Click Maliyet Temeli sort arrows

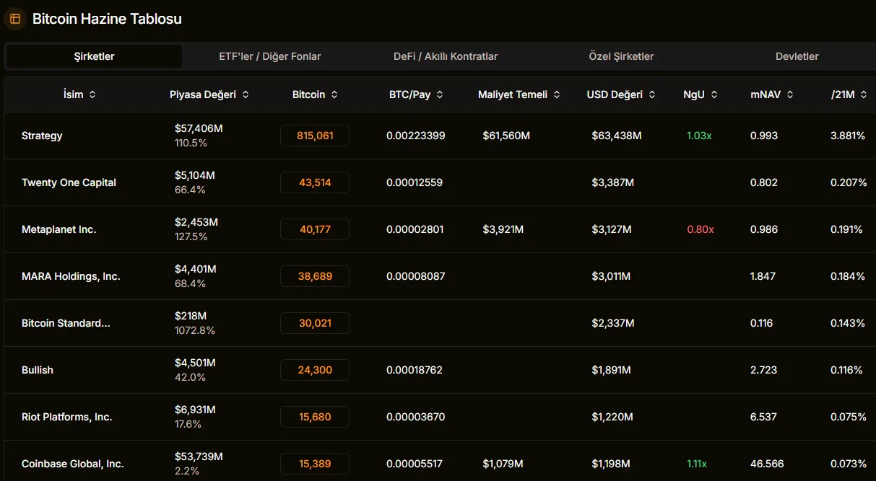pyautogui.click(x=557, y=94)
